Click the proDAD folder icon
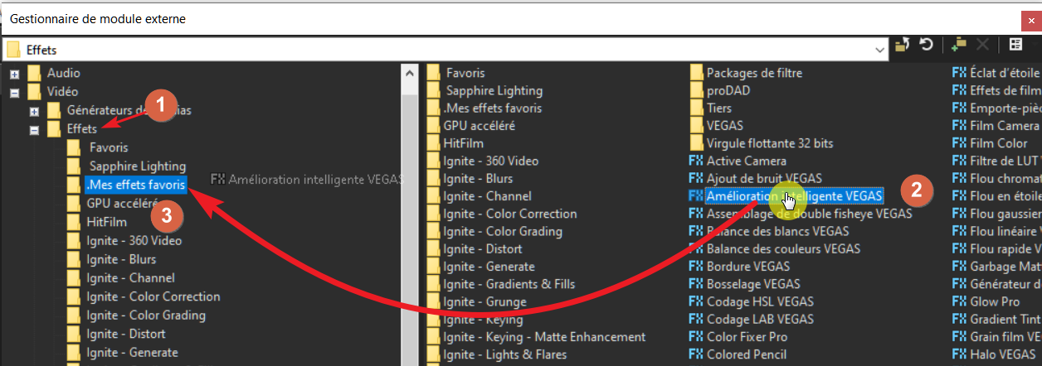Viewport: 1042px width, 366px height. tap(696, 90)
